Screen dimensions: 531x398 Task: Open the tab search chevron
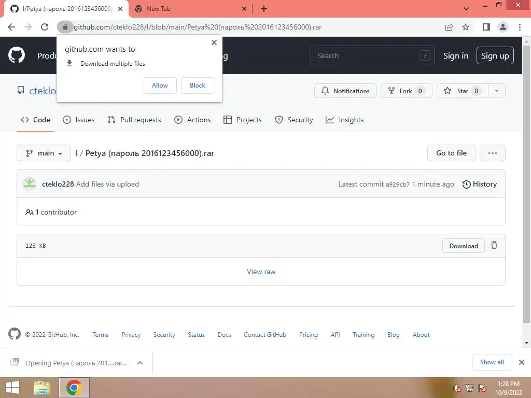click(x=466, y=9)
